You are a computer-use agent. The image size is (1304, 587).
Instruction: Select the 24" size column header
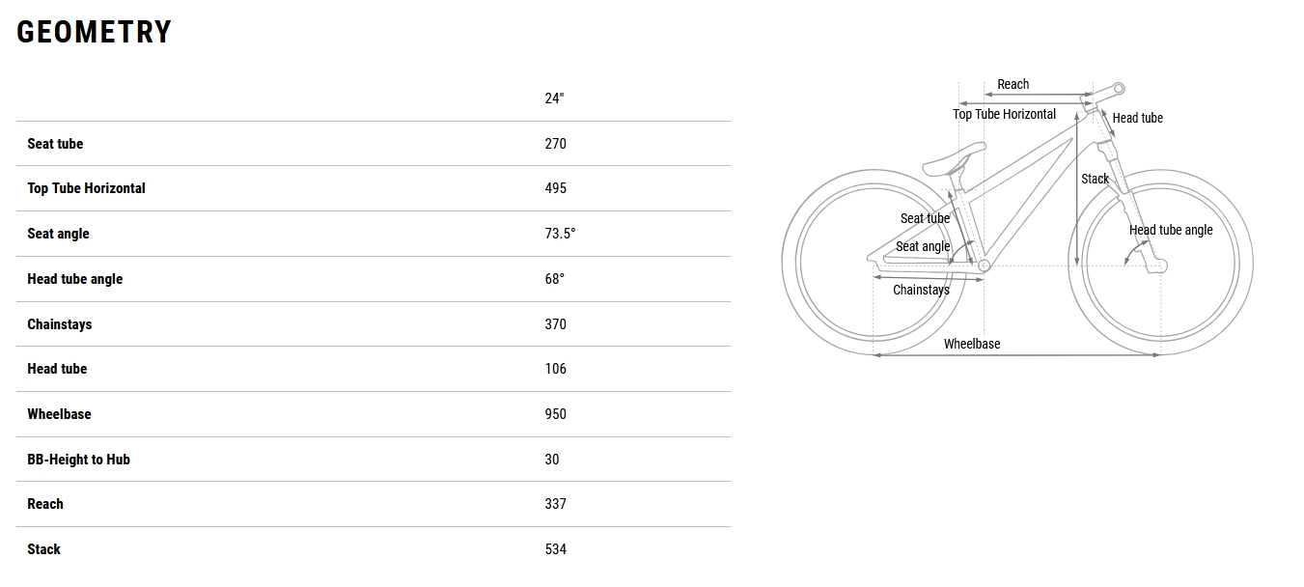pos(554,98)
